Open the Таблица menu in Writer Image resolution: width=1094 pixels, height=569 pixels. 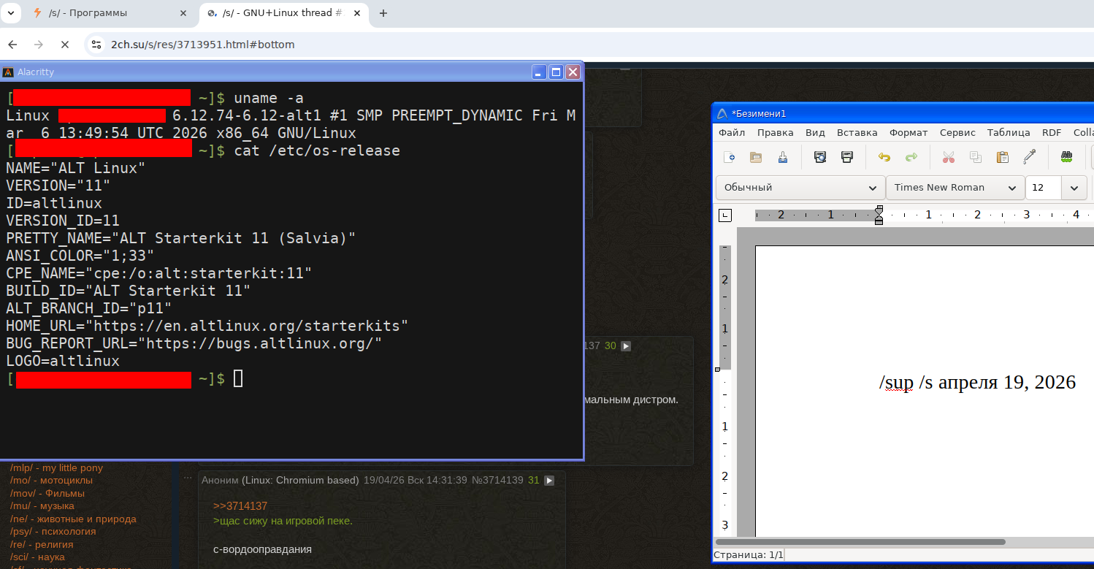(x=1009, y=133)
